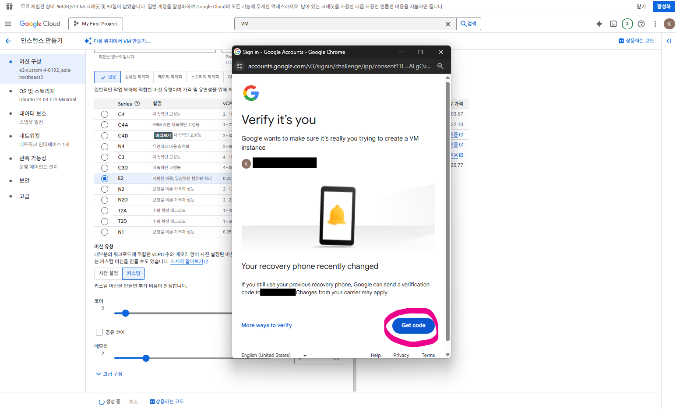676x409 pixels.
Task: Expand the 고급 구성 section
Action: [x=109, y=374]
